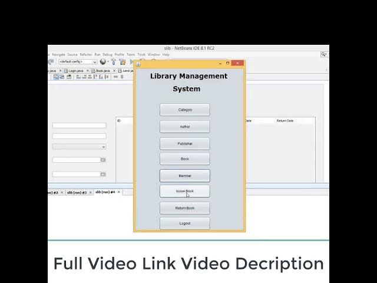Click the Return Book button
The width and height of the screenshot is (377, 283).
(185, 208)
